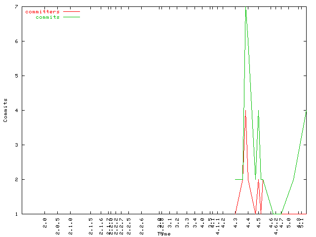Click the 2.0.5 version tick label

pos(58,224)
